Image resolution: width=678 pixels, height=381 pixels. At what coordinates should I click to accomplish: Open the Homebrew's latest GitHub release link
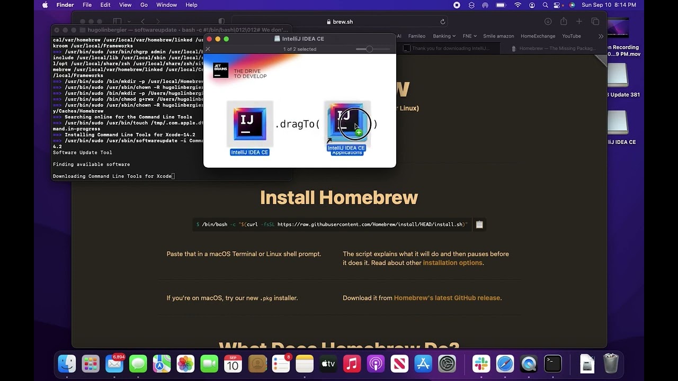pyautogui.click(x=447, y=298)
